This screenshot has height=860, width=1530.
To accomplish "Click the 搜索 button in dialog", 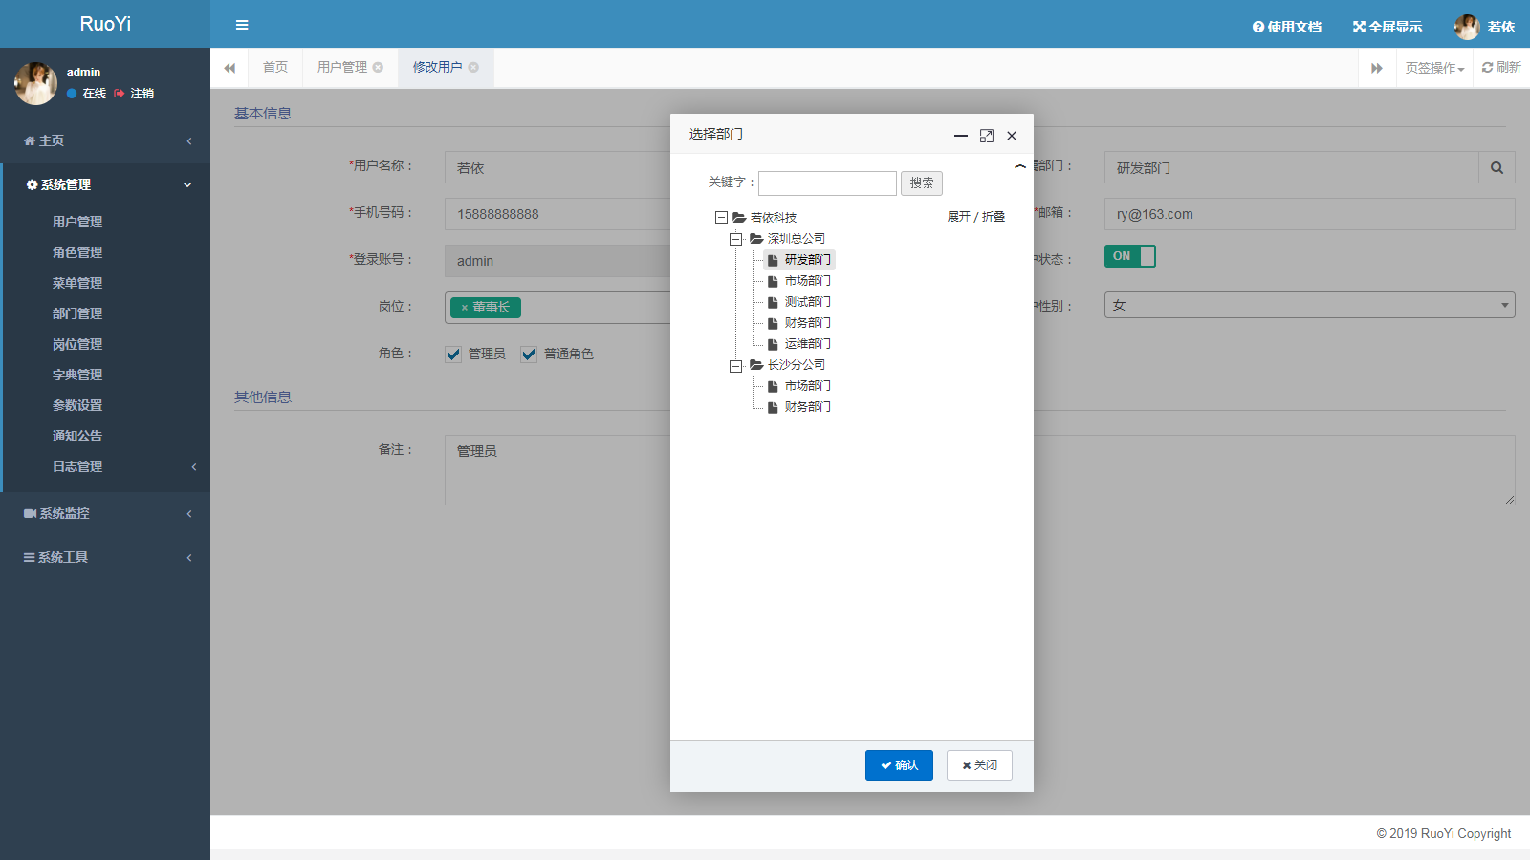I will coord(922,183).
